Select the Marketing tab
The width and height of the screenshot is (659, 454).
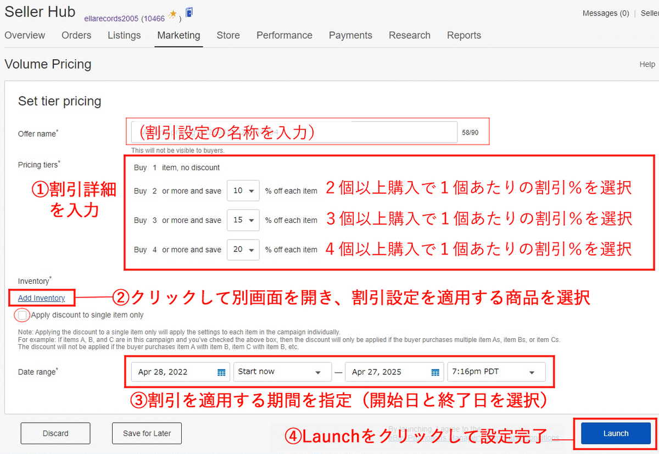178,35
